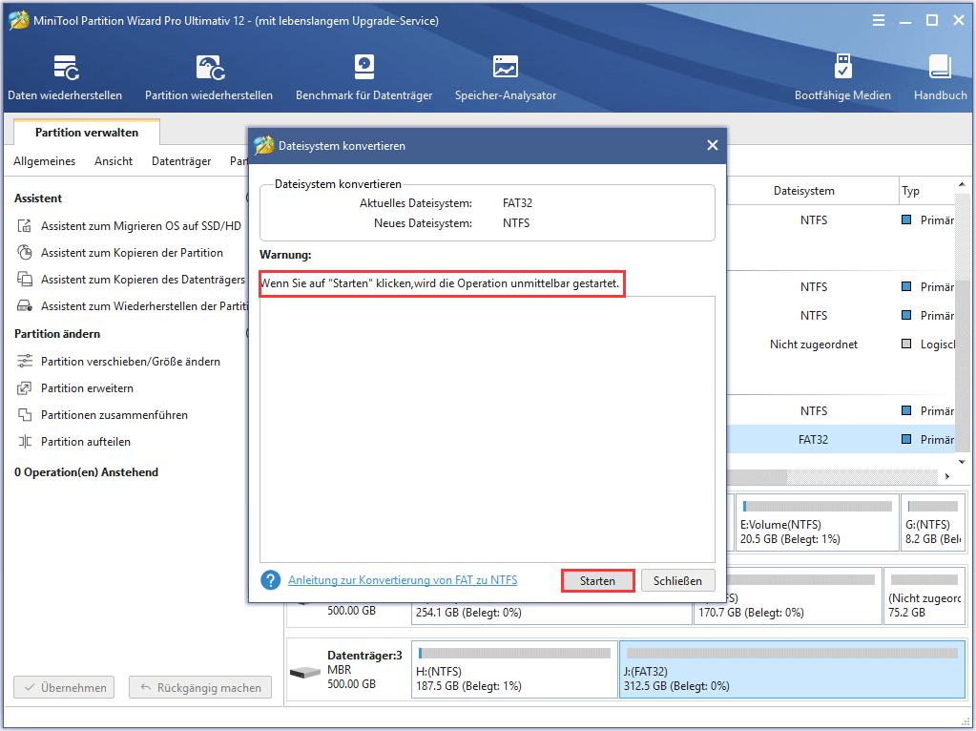Open Benchmark für Datenträger

364,77
